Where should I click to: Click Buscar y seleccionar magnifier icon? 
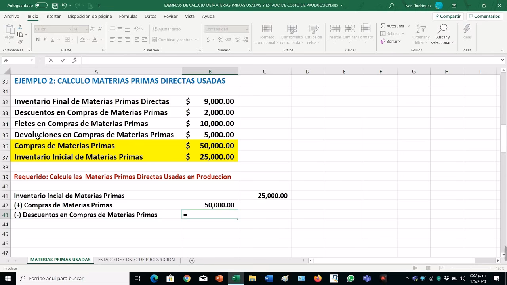[x=442, y=28]
